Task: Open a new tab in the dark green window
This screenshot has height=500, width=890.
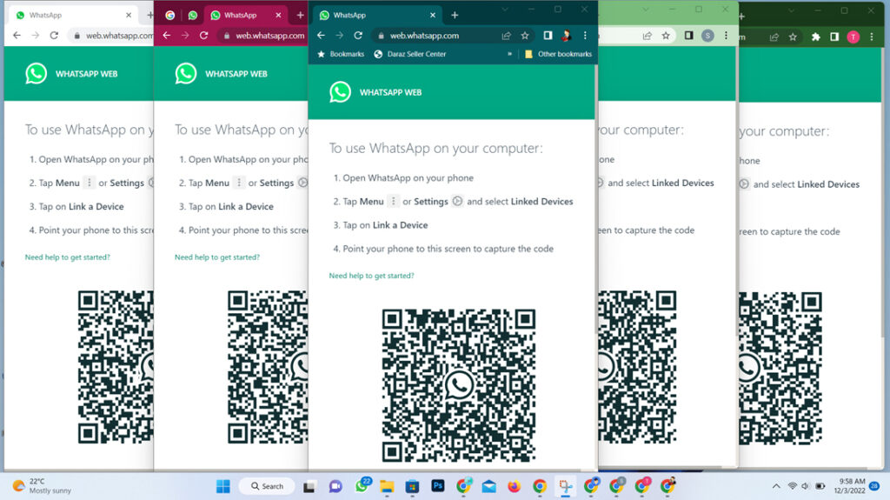Action: point(741,17)
